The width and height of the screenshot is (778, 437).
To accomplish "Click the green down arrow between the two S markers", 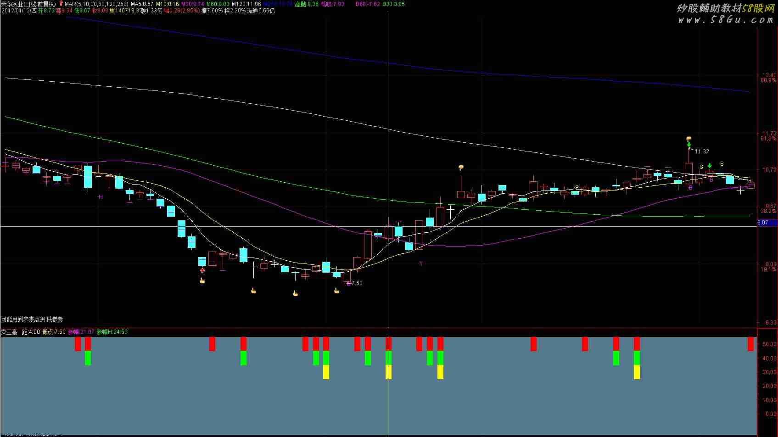I will 710,166.
